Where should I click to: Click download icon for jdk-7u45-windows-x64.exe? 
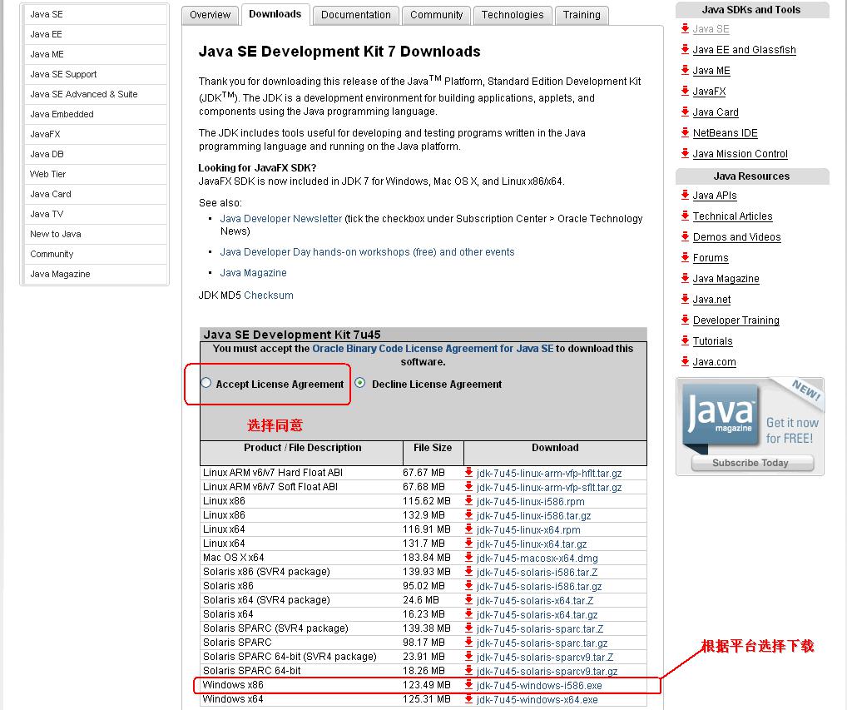(x=468, y=698)
